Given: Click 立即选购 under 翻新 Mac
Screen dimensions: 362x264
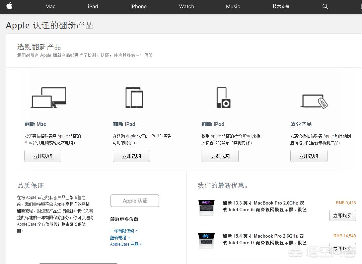Looking at the screenshot, I should pos(43,156).
